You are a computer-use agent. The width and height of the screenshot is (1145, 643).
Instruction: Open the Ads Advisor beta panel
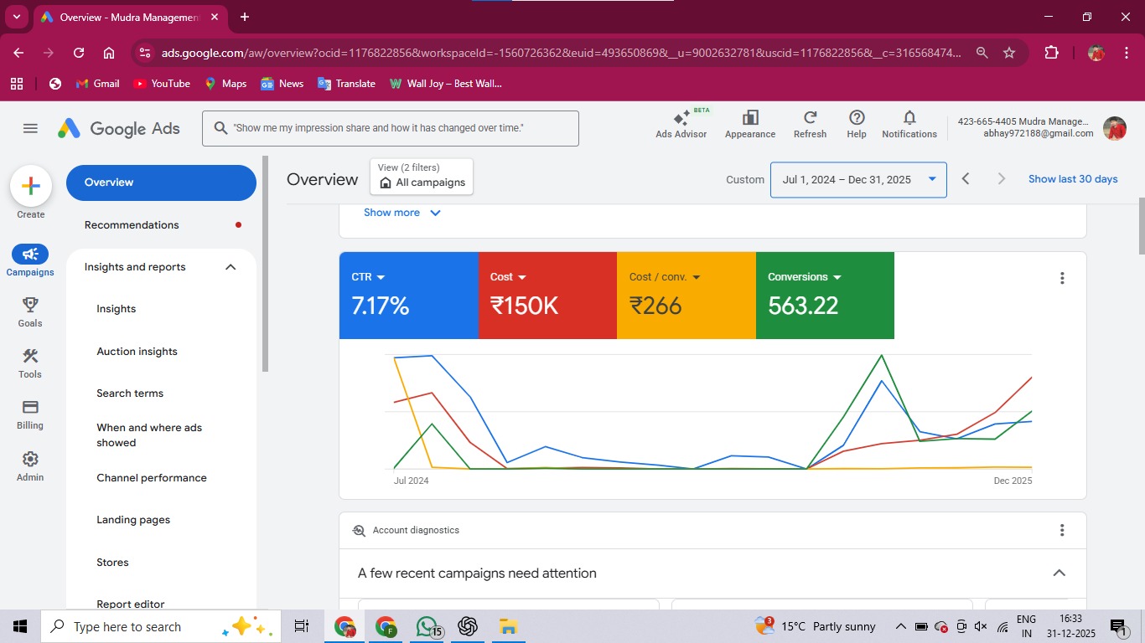[681, 124]
